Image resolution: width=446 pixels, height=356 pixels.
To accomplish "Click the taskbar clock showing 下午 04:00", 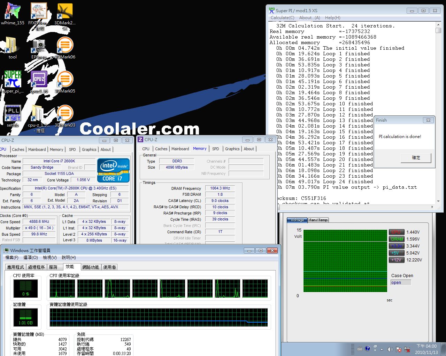I will pos(426,349).
